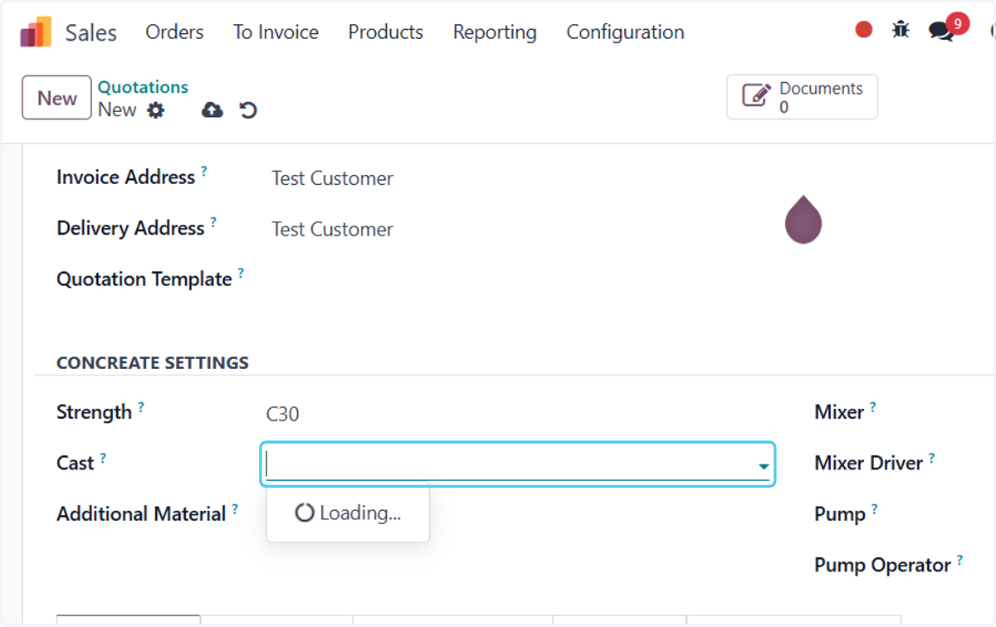Go back to Quotations breadcrumb
Viewport: 996px width, 627px height.
coord(143,87)
